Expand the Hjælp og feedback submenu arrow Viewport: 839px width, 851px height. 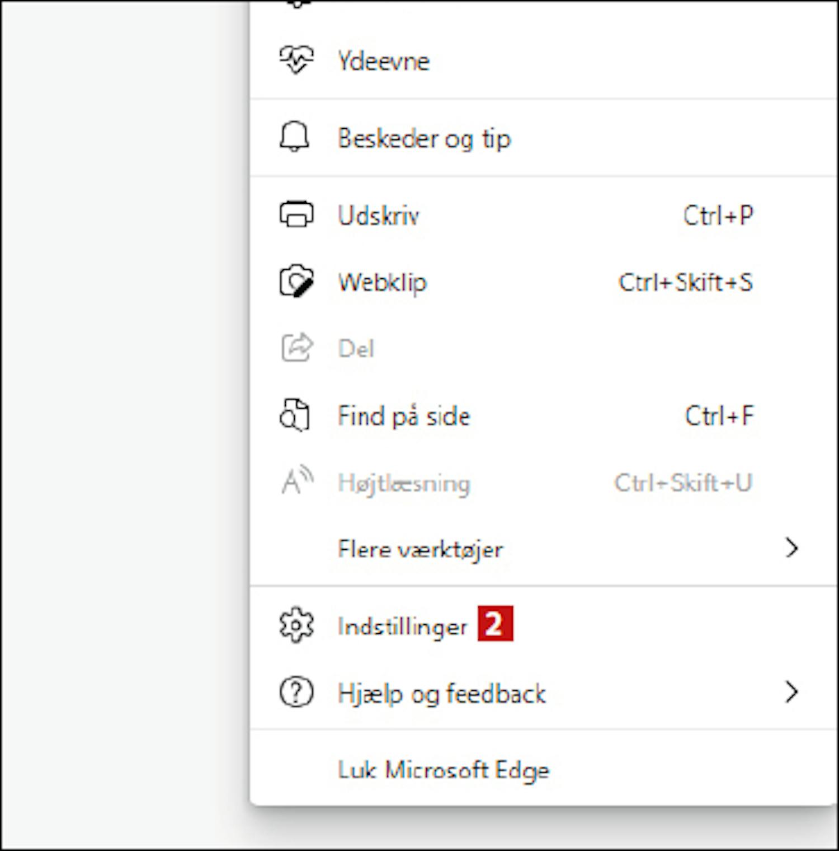pyautogui.click(x=791, y=693)
